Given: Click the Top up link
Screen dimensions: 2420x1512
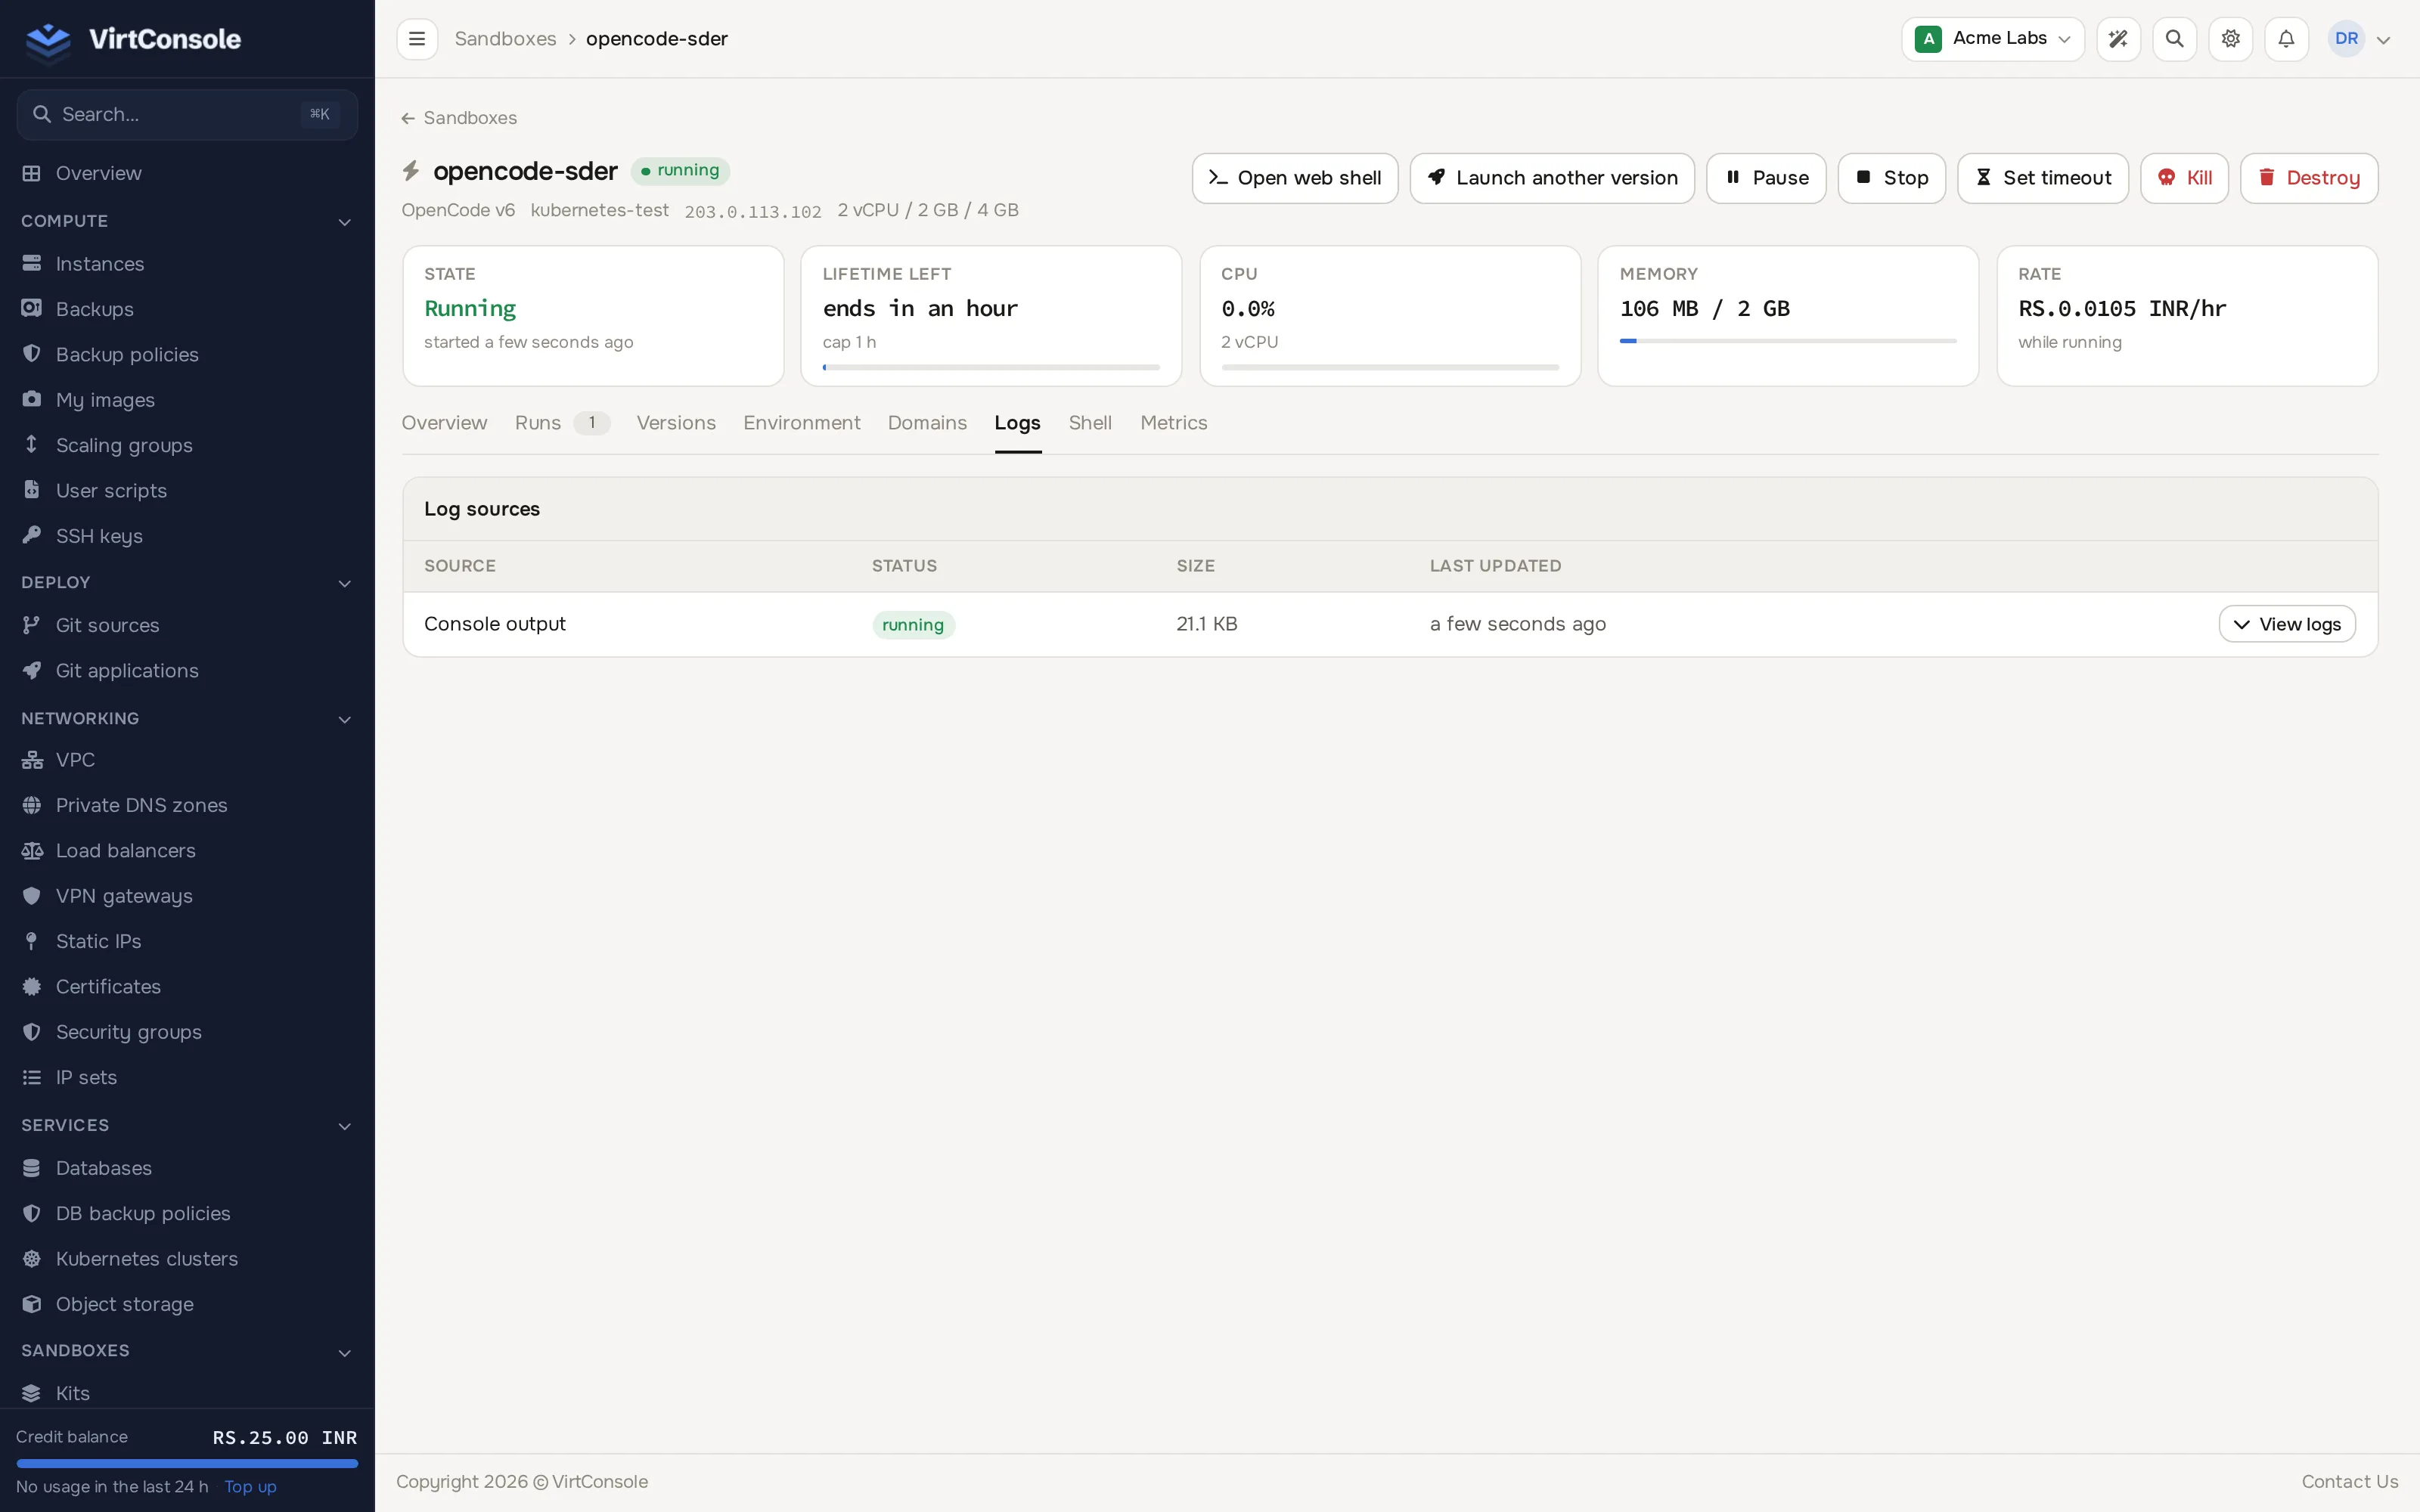Looking at the screenshot, I should (x=250, y=1486).
